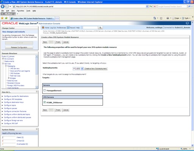The height and width of the screenshot is (151, 194).
Task: Click the Domain Structure scrollbar thumb
Action: (37, 66)
